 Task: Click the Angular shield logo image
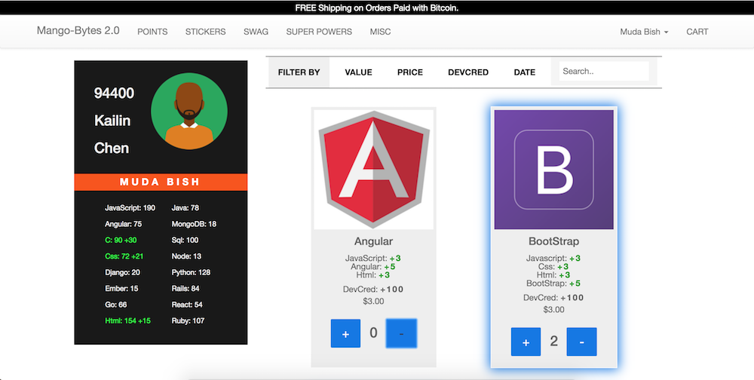point(374,170)
